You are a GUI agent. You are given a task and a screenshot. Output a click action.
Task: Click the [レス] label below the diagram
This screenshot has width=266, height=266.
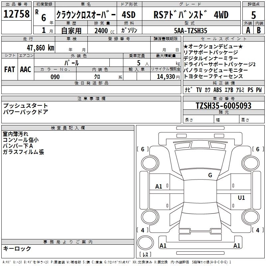(x=145, y=255)
